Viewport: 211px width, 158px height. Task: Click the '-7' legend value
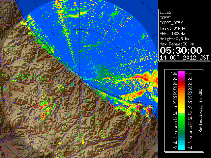[x=175, y=148]
